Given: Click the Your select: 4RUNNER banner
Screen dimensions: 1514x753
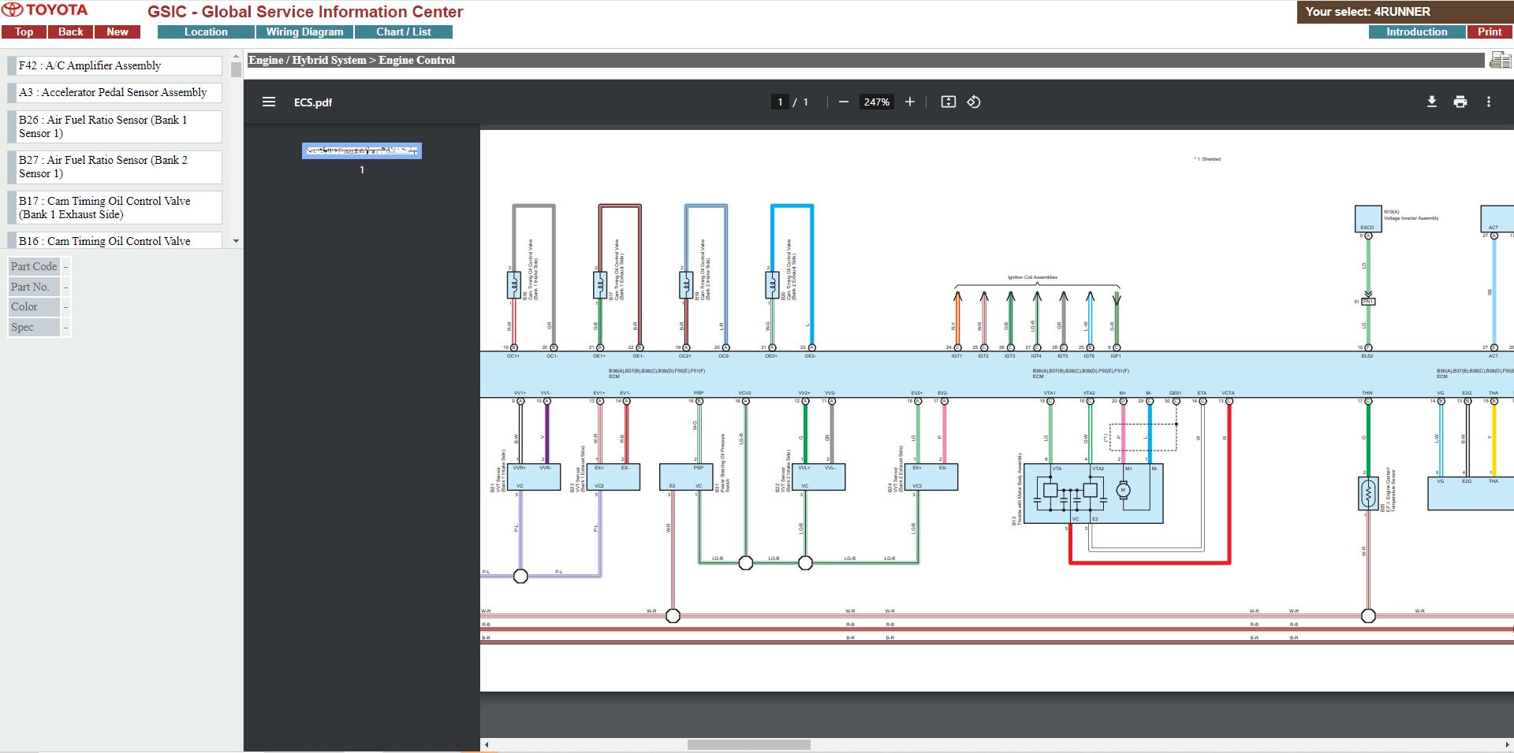Looking at the screenshot, I should 1405,12.
